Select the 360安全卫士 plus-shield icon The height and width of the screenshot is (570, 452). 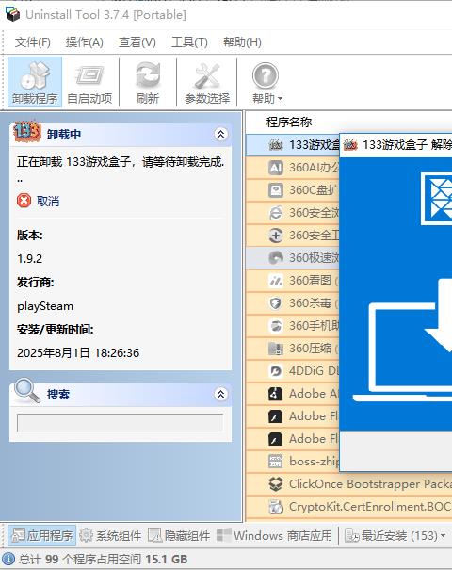coord(275,236)
